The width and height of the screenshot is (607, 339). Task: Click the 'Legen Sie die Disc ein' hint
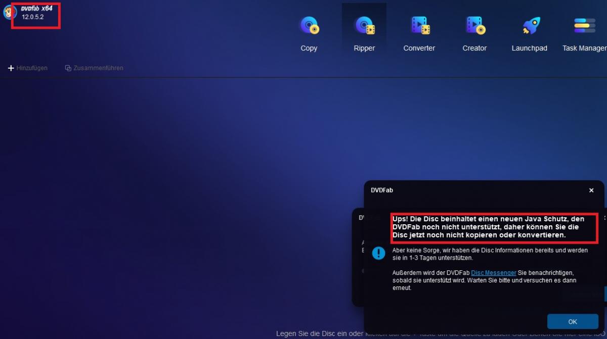441,334
